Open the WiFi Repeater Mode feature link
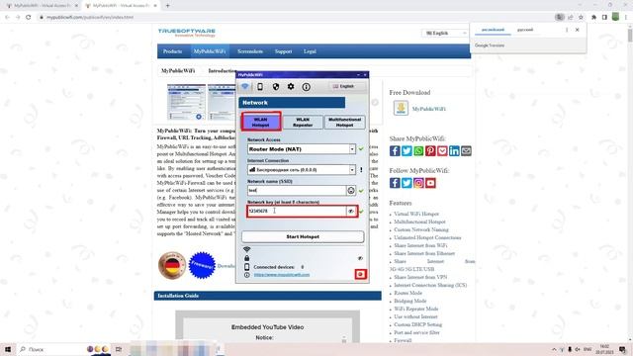633x356 pixels. point(415,309)
